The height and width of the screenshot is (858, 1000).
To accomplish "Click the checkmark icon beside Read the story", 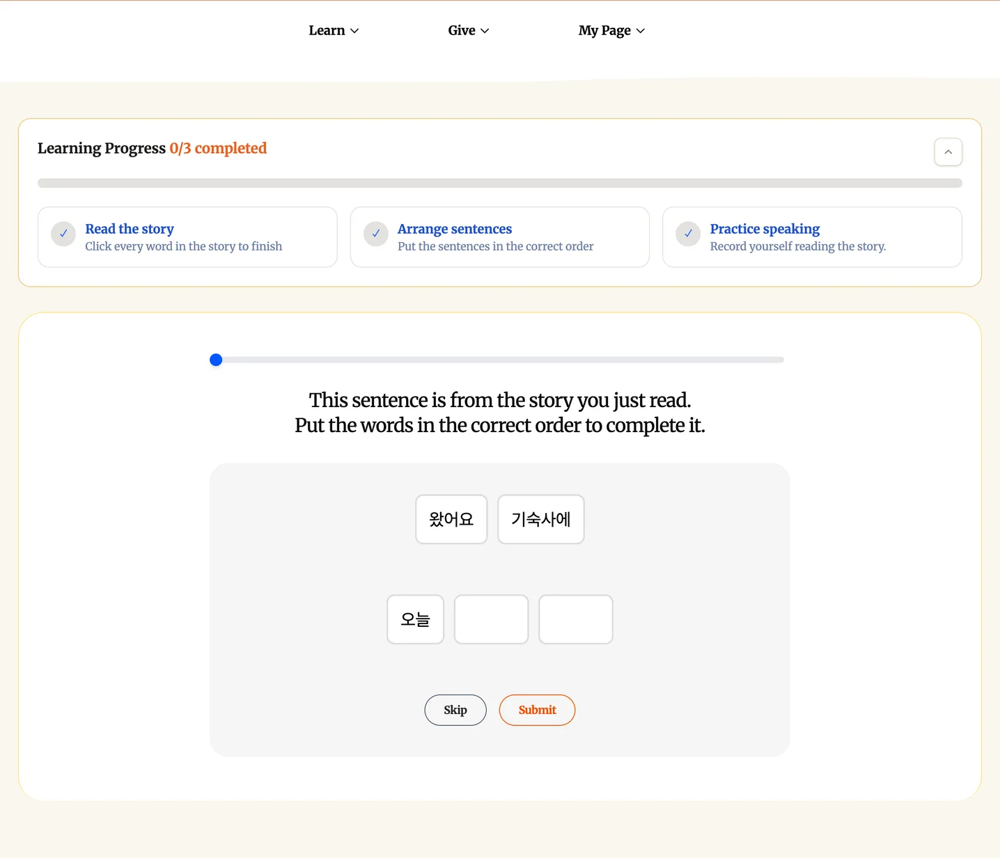I will [63, 234].
